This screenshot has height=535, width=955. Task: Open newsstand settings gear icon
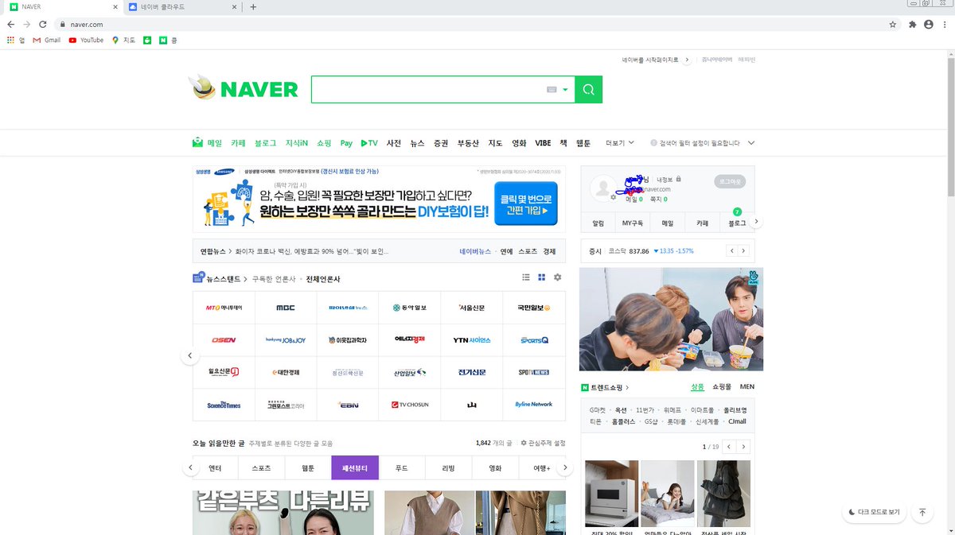[557, 277]
